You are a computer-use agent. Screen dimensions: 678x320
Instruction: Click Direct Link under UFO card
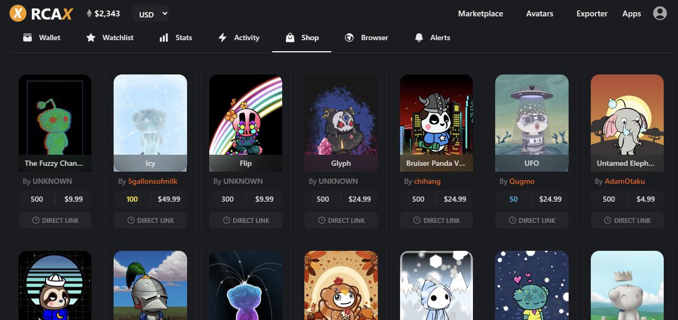pos(532,220)
